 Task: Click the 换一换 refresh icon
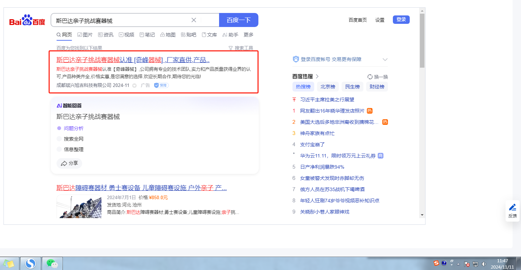click(x=370, y=77)
